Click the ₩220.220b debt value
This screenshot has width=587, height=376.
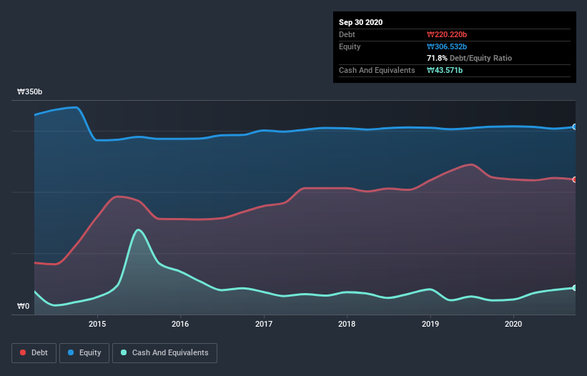[x=447, y=34]
